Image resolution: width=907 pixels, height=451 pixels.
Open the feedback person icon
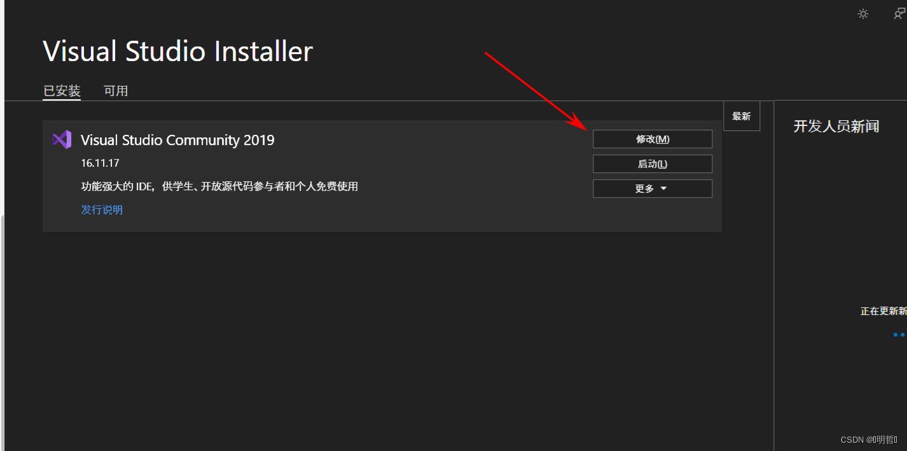click(x=900, y=13)
